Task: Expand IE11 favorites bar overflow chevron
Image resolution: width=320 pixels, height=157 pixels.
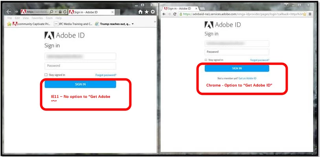Action: pos(155,22)
